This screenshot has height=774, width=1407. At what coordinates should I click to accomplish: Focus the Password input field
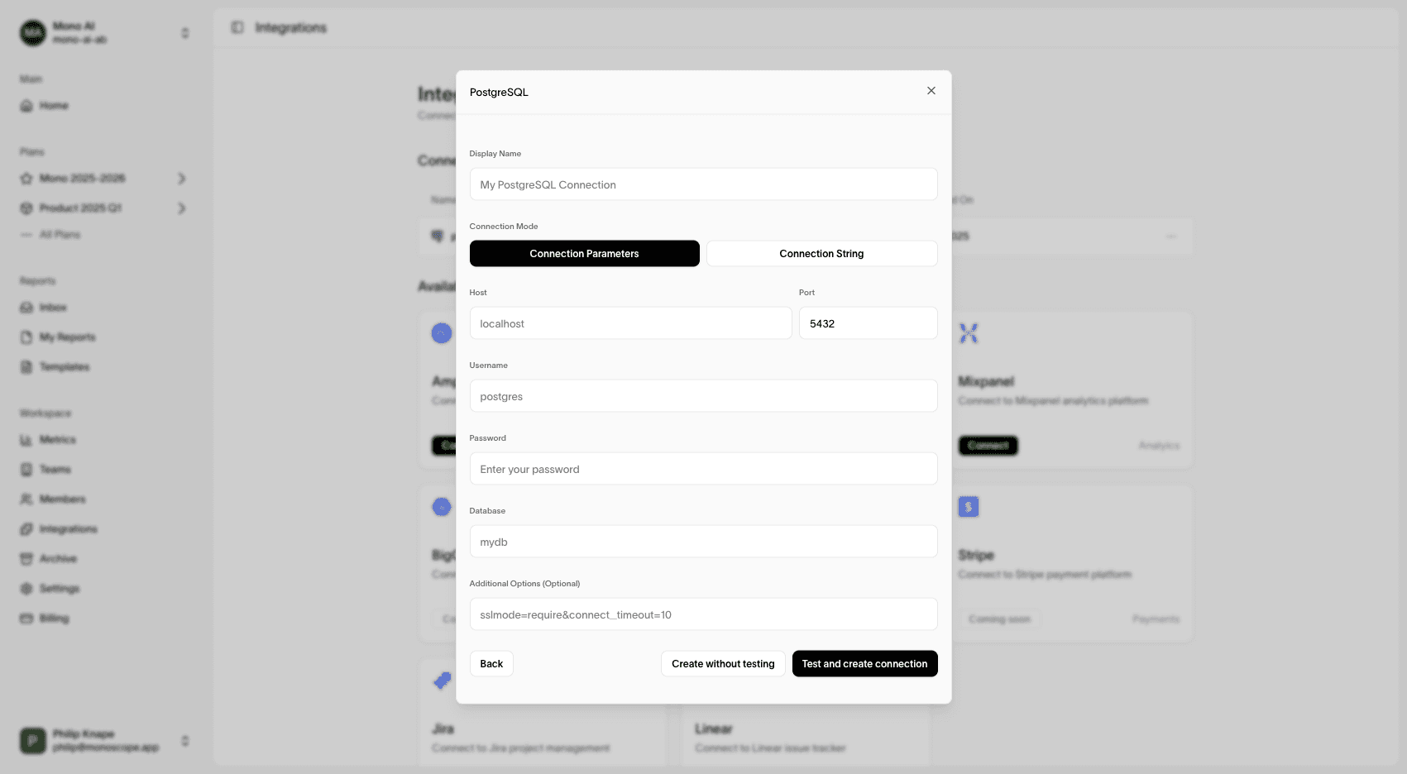click(x=703, y=469)
